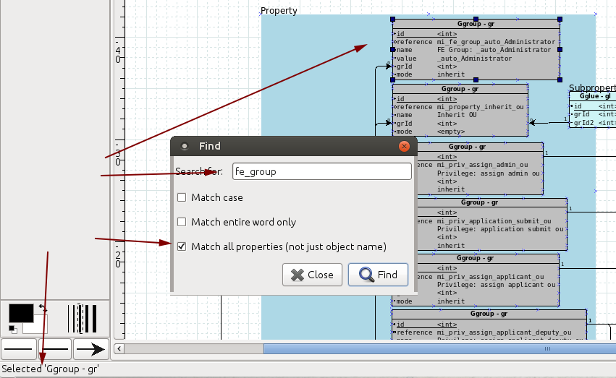This screenshot has height=378, width=616.
Task: Open the end arrow style dropdown
Action: [90, 349]
